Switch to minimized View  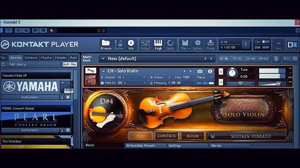278,45
